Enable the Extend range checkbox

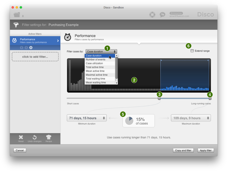(192, 51)
